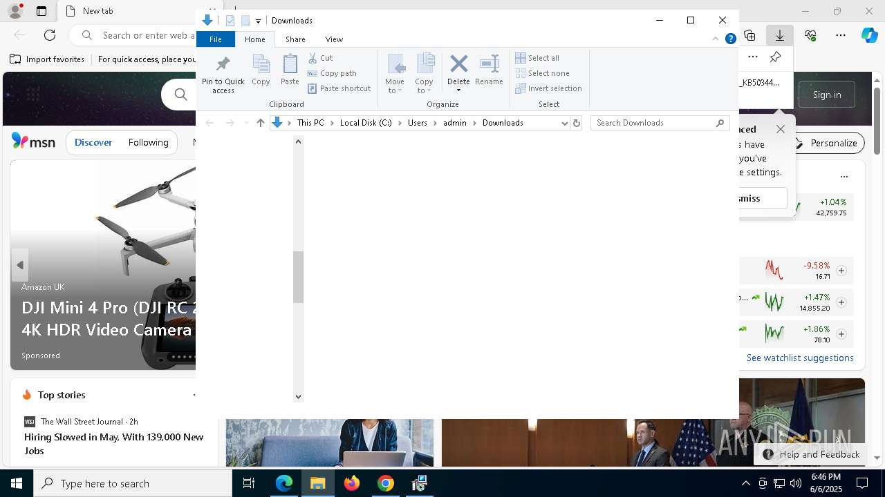Open the File tab in Explorer
This screenshot has width=885, height=497.
pos(216,39)
